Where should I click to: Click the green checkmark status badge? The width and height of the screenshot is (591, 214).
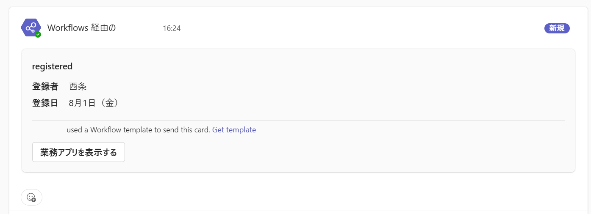(x=38, y=35)
